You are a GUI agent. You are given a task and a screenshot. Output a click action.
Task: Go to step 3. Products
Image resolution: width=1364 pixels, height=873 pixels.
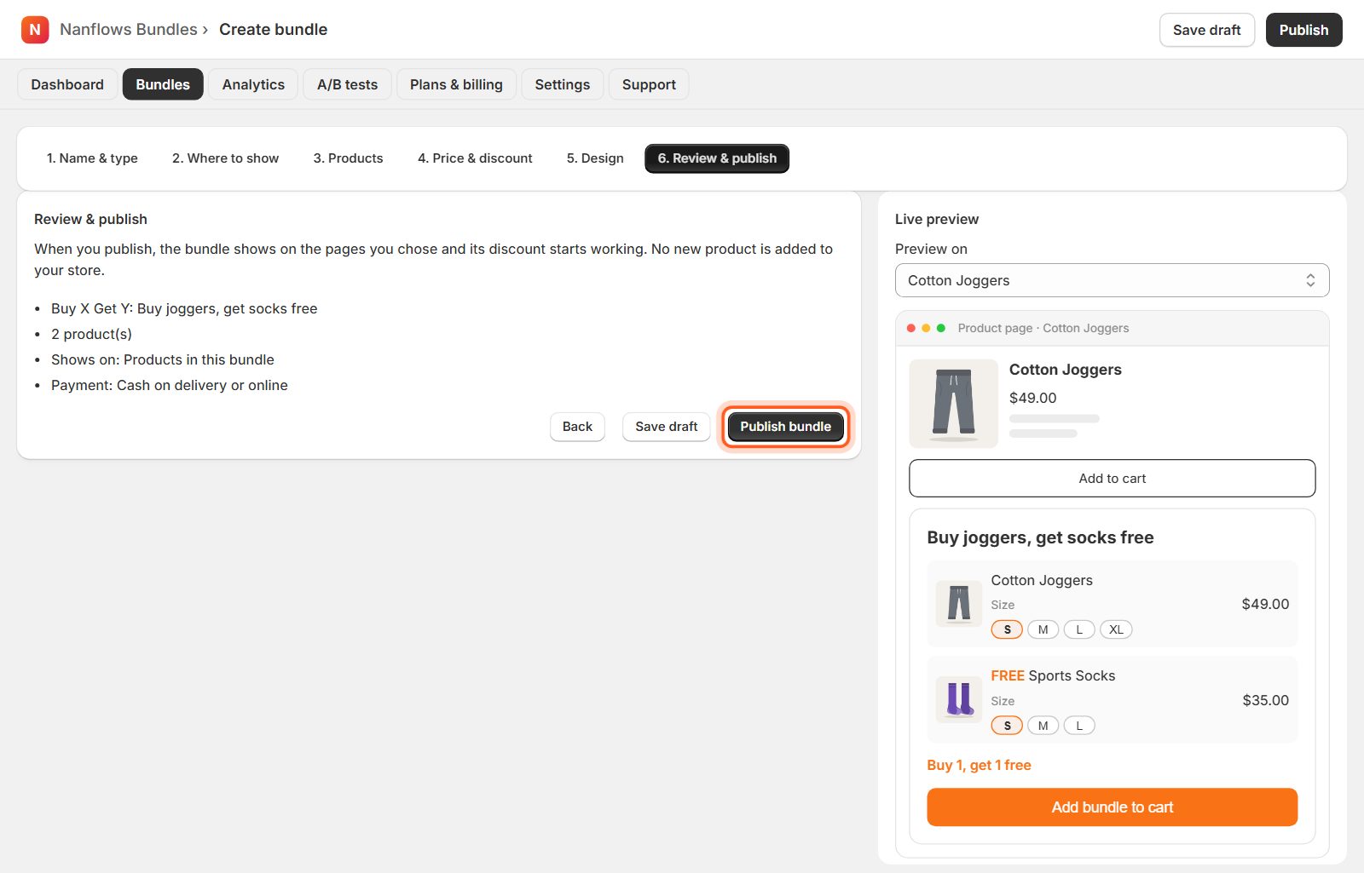tap(348, 158)
